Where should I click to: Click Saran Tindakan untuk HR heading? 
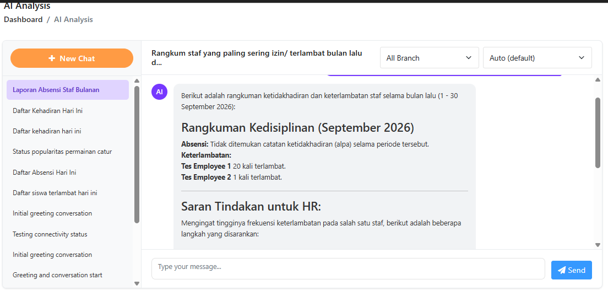click(x=251, y=207)
